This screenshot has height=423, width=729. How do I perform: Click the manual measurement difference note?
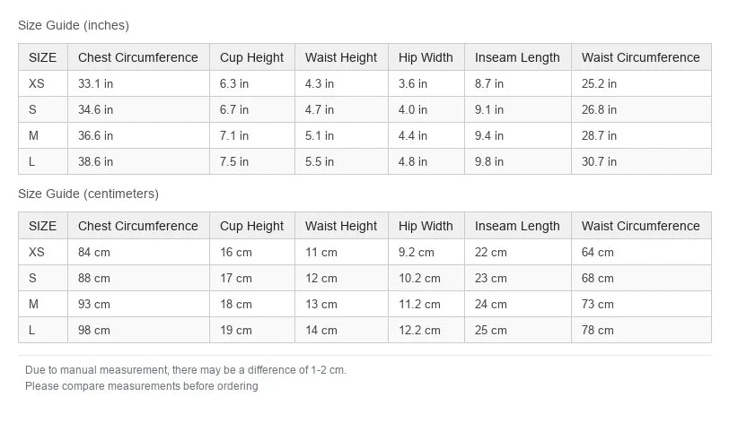point(186,370)
